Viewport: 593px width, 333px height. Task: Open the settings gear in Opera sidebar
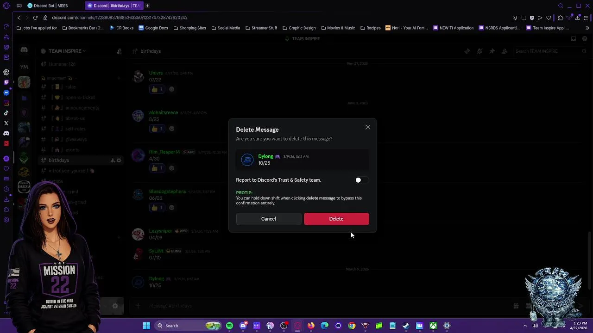pyautogui.click(x=6, y=220)
